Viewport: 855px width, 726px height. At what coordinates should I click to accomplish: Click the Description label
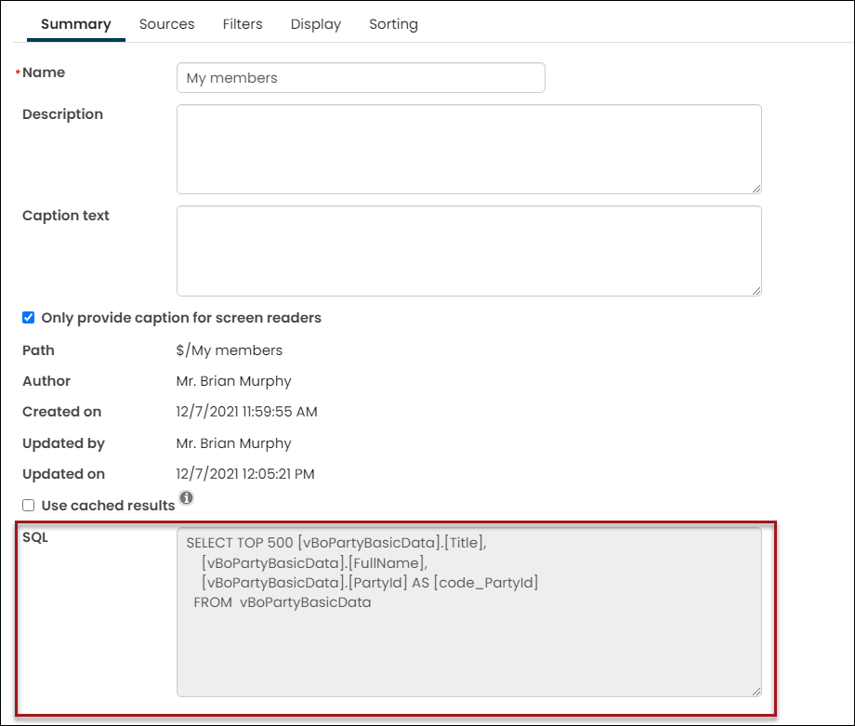click(x=62, y=114)
